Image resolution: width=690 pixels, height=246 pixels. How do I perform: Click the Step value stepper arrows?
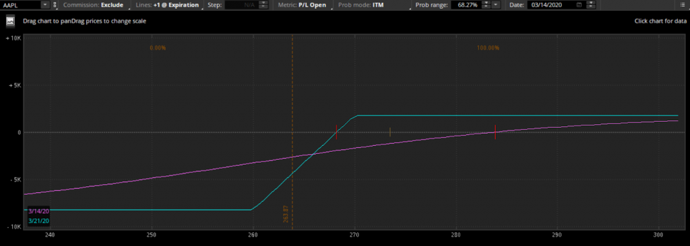tap(263, 5)
